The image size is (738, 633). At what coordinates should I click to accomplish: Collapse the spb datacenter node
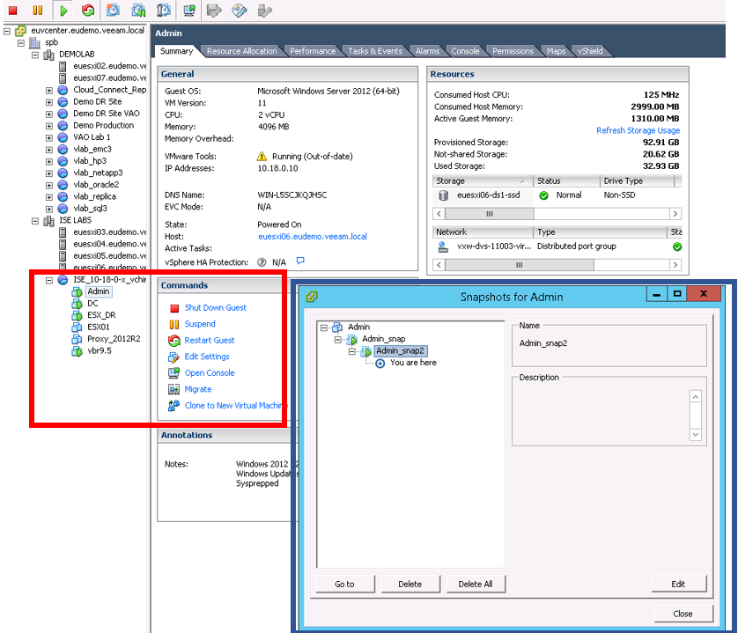pyautogui.click(x=21, y=43)
